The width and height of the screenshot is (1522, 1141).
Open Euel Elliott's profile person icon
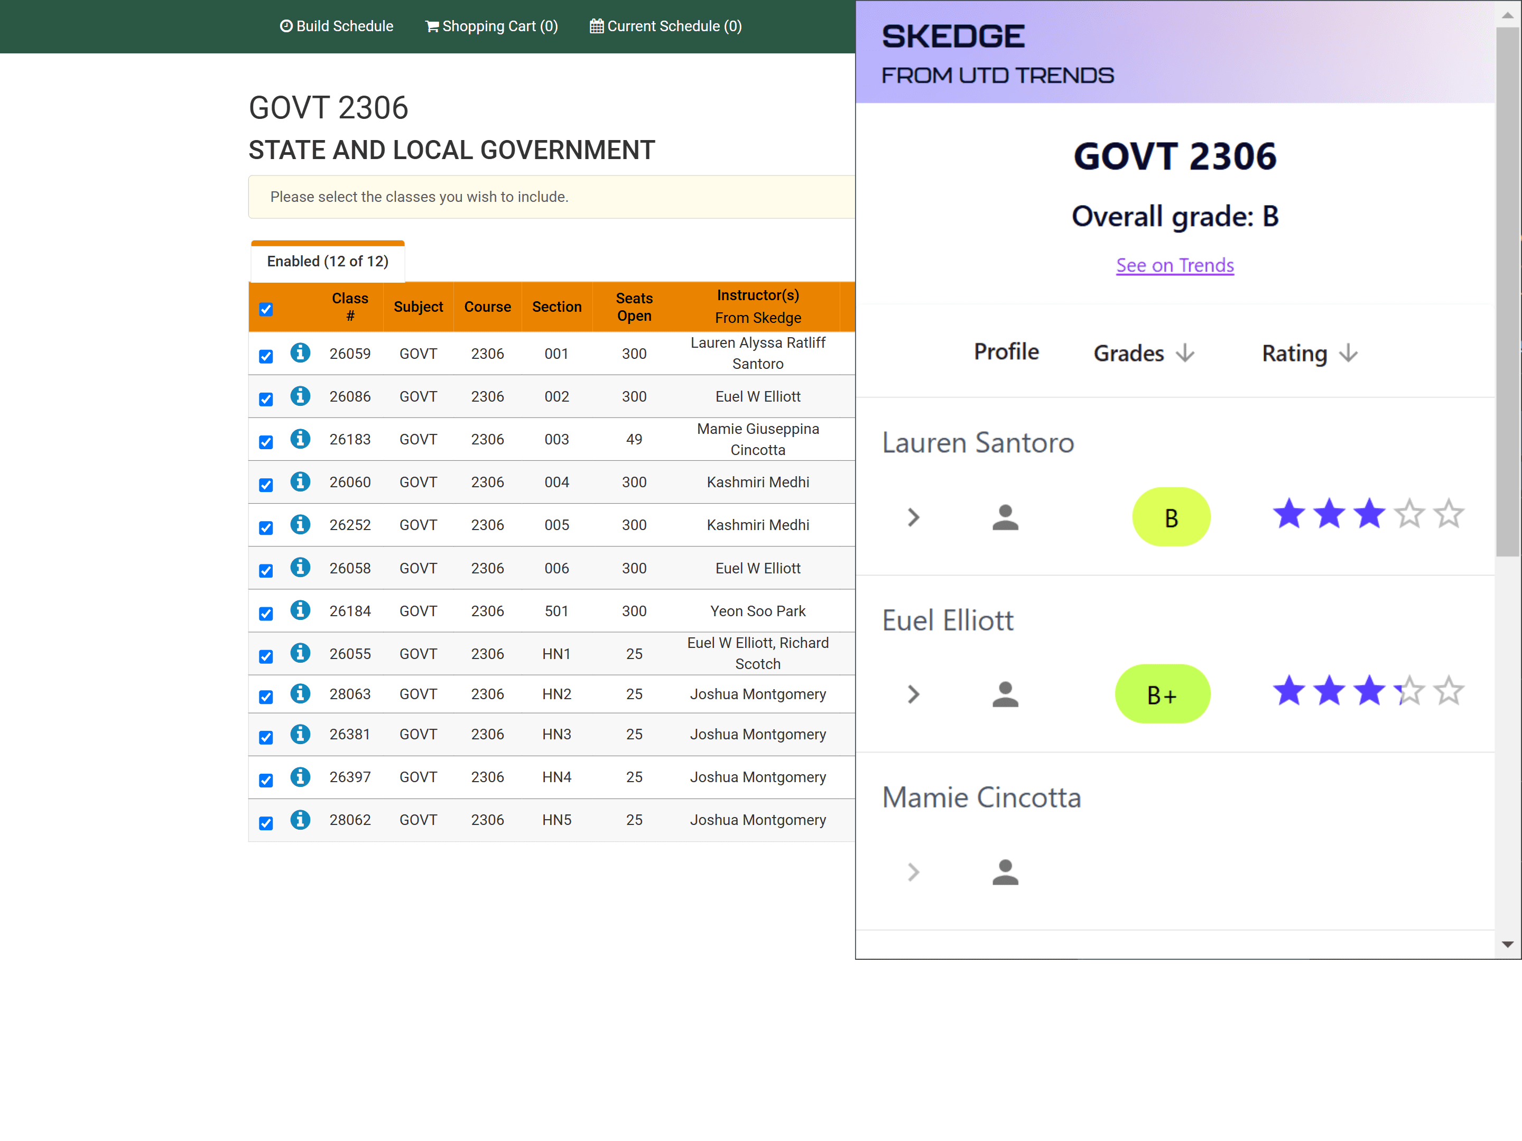pos(1005,694)
